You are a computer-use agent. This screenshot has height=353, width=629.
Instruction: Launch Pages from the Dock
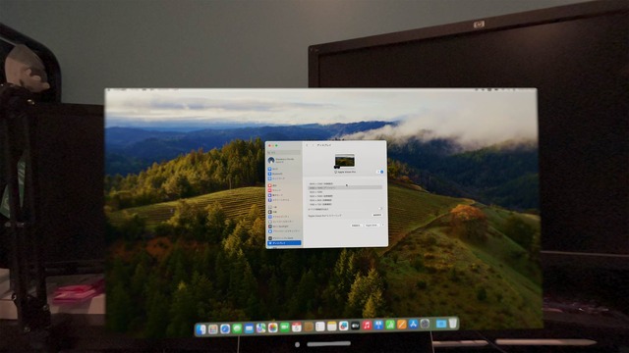click(402, 325)
